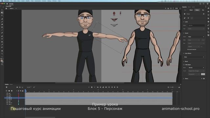
Task: Select the Lasso tool
Action: pos(2,15)
